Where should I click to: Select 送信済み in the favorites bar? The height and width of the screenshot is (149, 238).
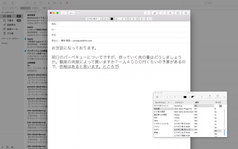point(35,8)
